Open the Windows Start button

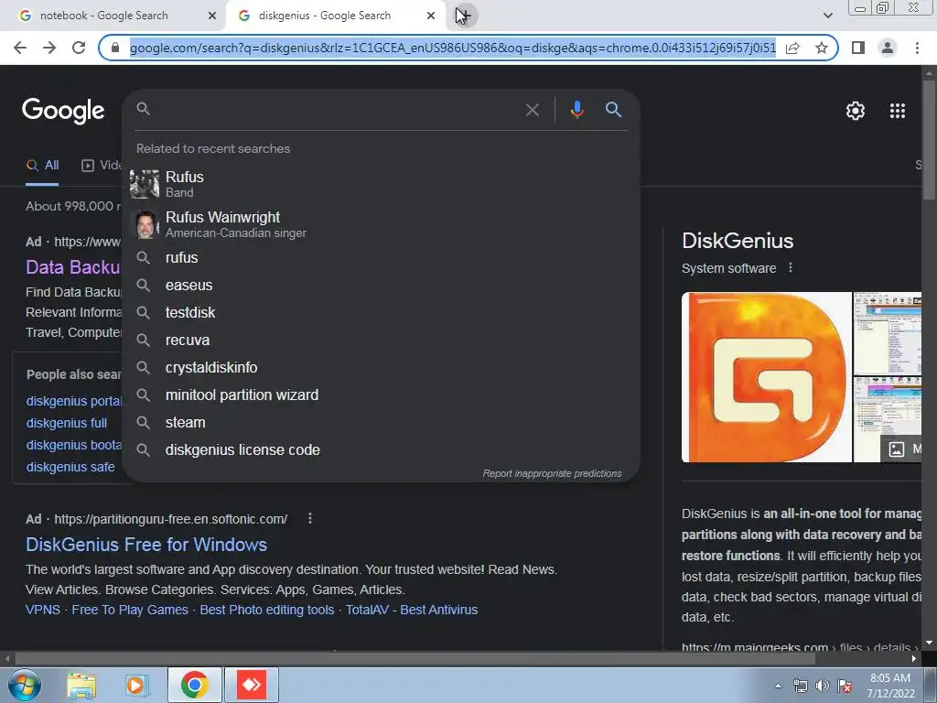[24, 685]
